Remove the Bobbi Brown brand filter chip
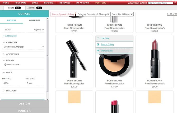This screenshot has height=113, width=177. point(132,14)
